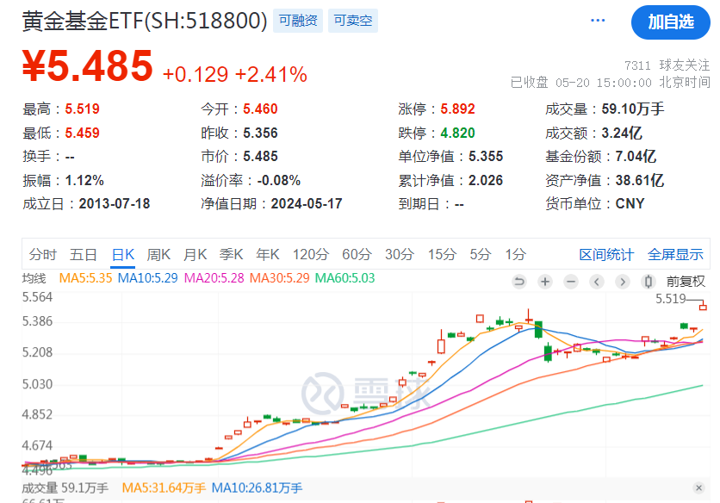This screenshot has width=720, height=503.
Task: Switch to the 30分 chart tab
Action: coord(400,254)
